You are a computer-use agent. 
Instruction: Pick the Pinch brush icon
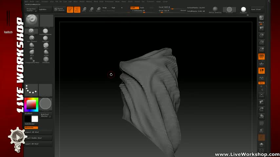(46, 60)
